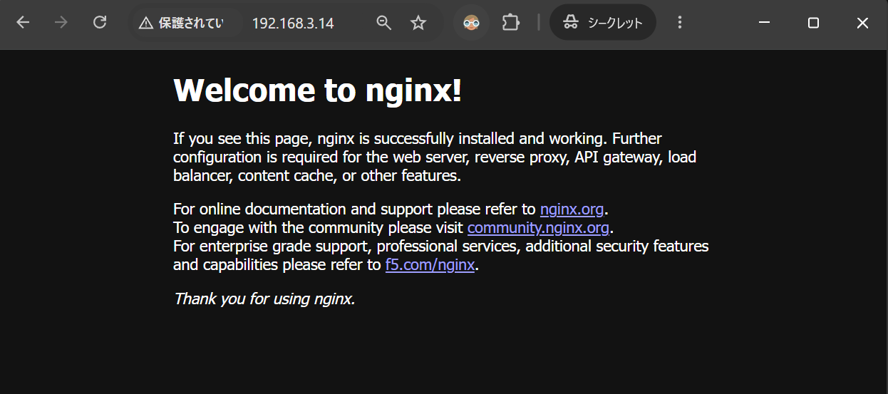Bookmark this page with the star icon
This screenshot has height=394, width=888.
(x=418, y=23)
